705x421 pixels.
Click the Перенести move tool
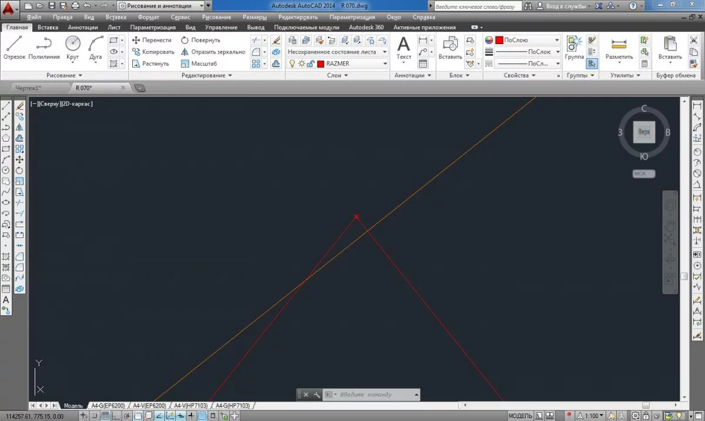pyautogui.click(x=152, y=40)
